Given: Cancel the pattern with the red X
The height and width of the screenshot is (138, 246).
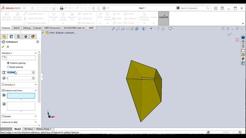Looking at the screenshot, I should (8, 47).
